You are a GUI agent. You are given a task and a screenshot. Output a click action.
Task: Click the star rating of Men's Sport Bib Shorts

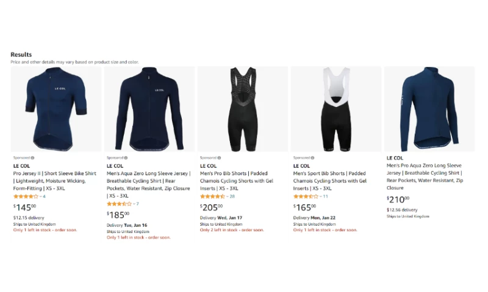pyautogui.click(x=306, y=196)
